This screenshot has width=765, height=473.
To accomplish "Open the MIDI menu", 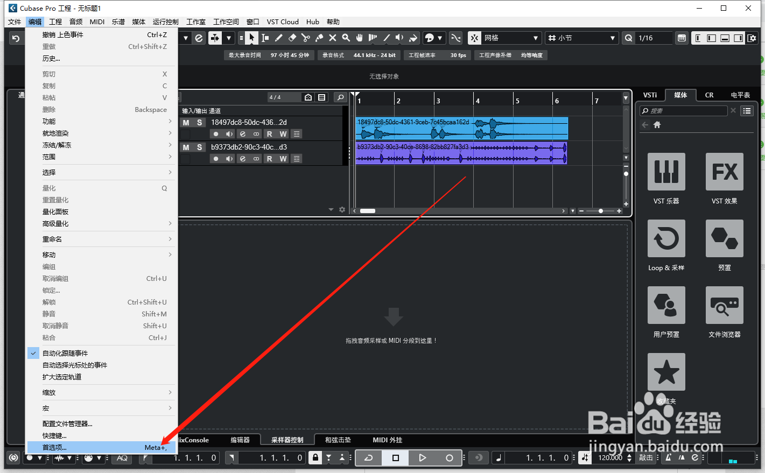I will click(x=97, y=22).
